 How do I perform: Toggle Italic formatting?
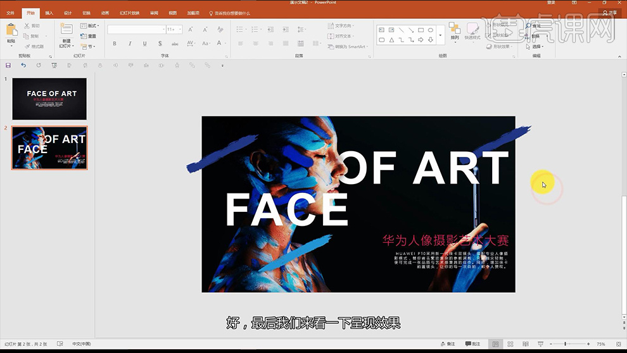coord(130,43)
